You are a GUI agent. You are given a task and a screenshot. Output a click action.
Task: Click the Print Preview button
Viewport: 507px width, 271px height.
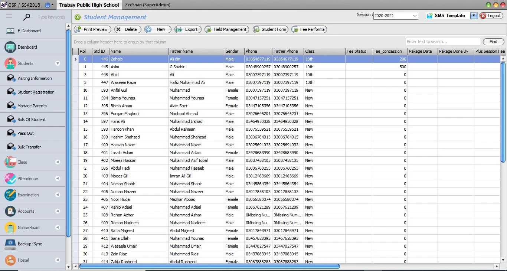tap(92, 29)
